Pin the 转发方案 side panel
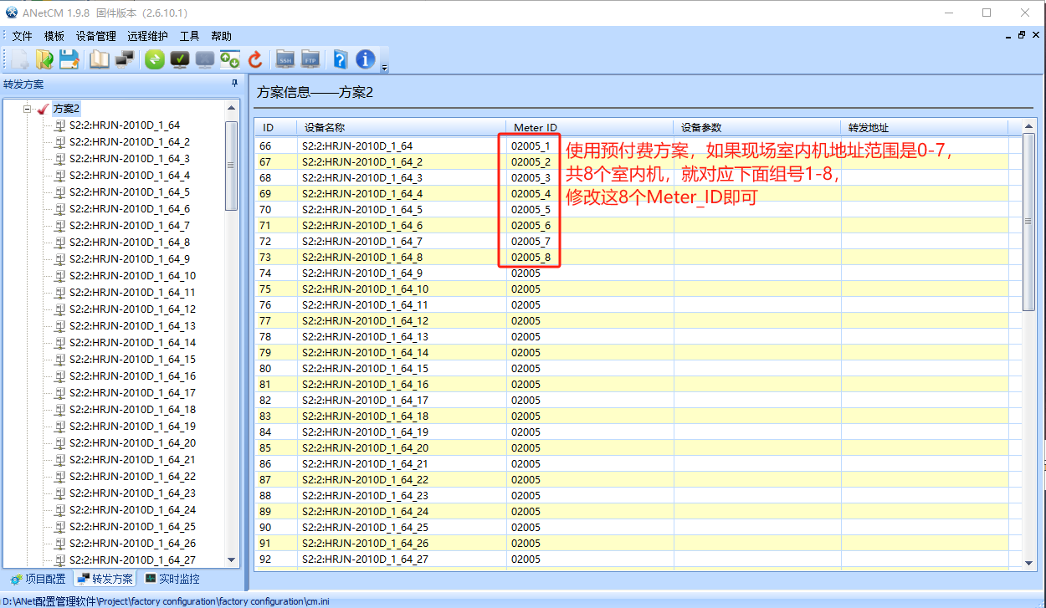Screen dimensions: 1046x608 point(234,84)
